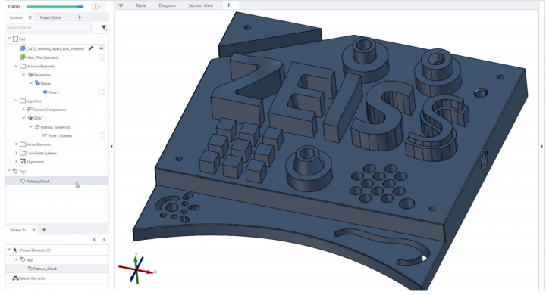Collapse the Planes node

(x=30, y=83)
